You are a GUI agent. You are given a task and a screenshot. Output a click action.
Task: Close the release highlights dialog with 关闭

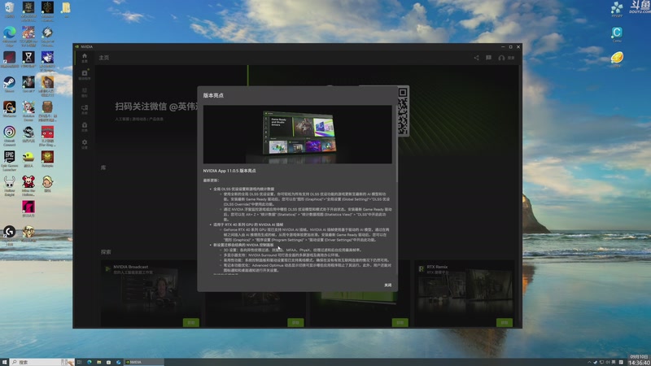click(x=388, y=285)
